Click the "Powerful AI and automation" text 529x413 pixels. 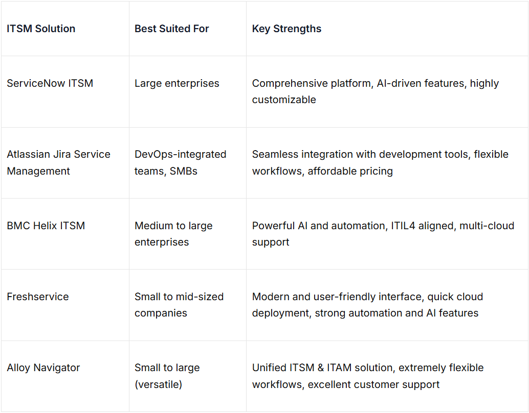pyautogui.click(x=317, y=226)
